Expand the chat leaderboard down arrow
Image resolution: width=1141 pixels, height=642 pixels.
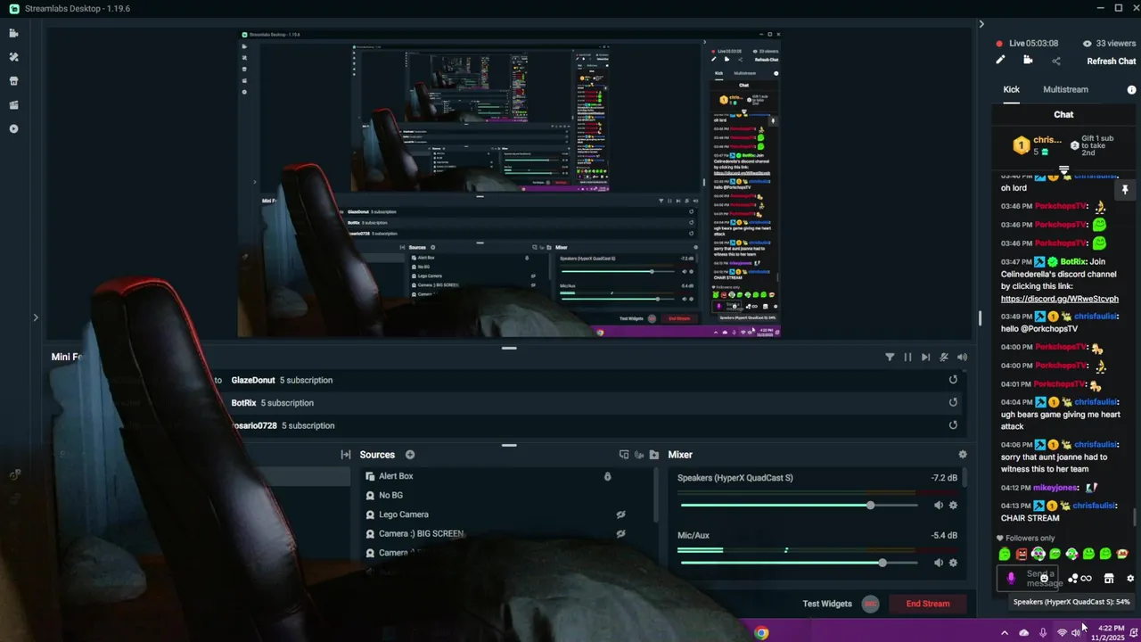[1063, 169]
